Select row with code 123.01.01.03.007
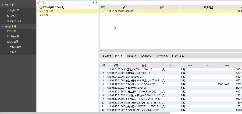This screenshot has width=242, height=114. click(x=171, y=73)
